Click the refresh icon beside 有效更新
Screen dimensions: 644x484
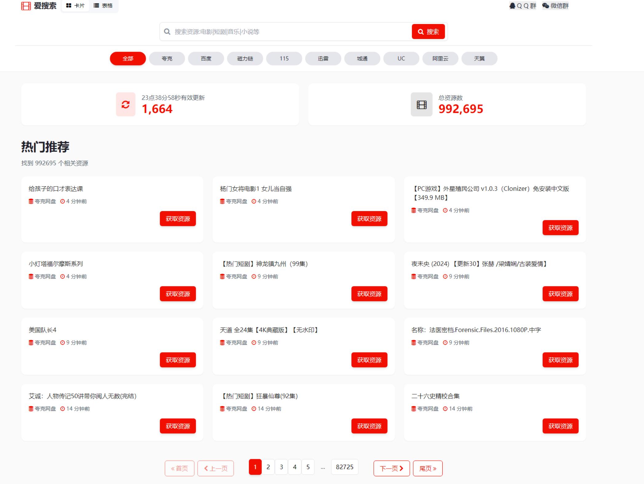pos(125,104)
